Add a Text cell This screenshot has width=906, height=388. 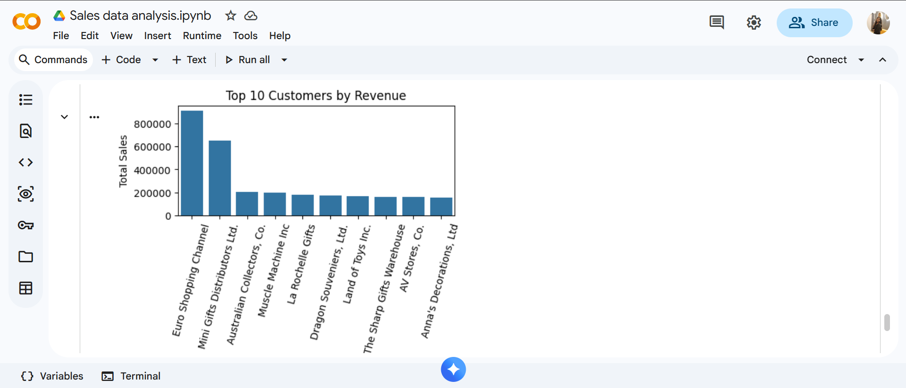pyautogui.click(x=189, y=60)
